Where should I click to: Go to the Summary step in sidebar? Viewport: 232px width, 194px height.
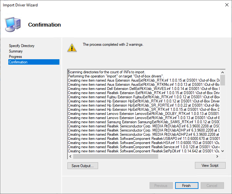click(16, 51)
